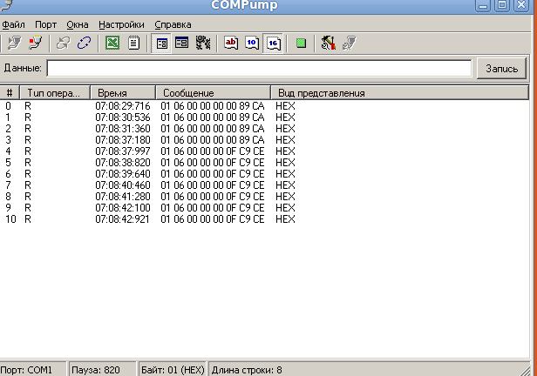
Task: Click the close-port icon with red square
Action: (x=35, y=43)
